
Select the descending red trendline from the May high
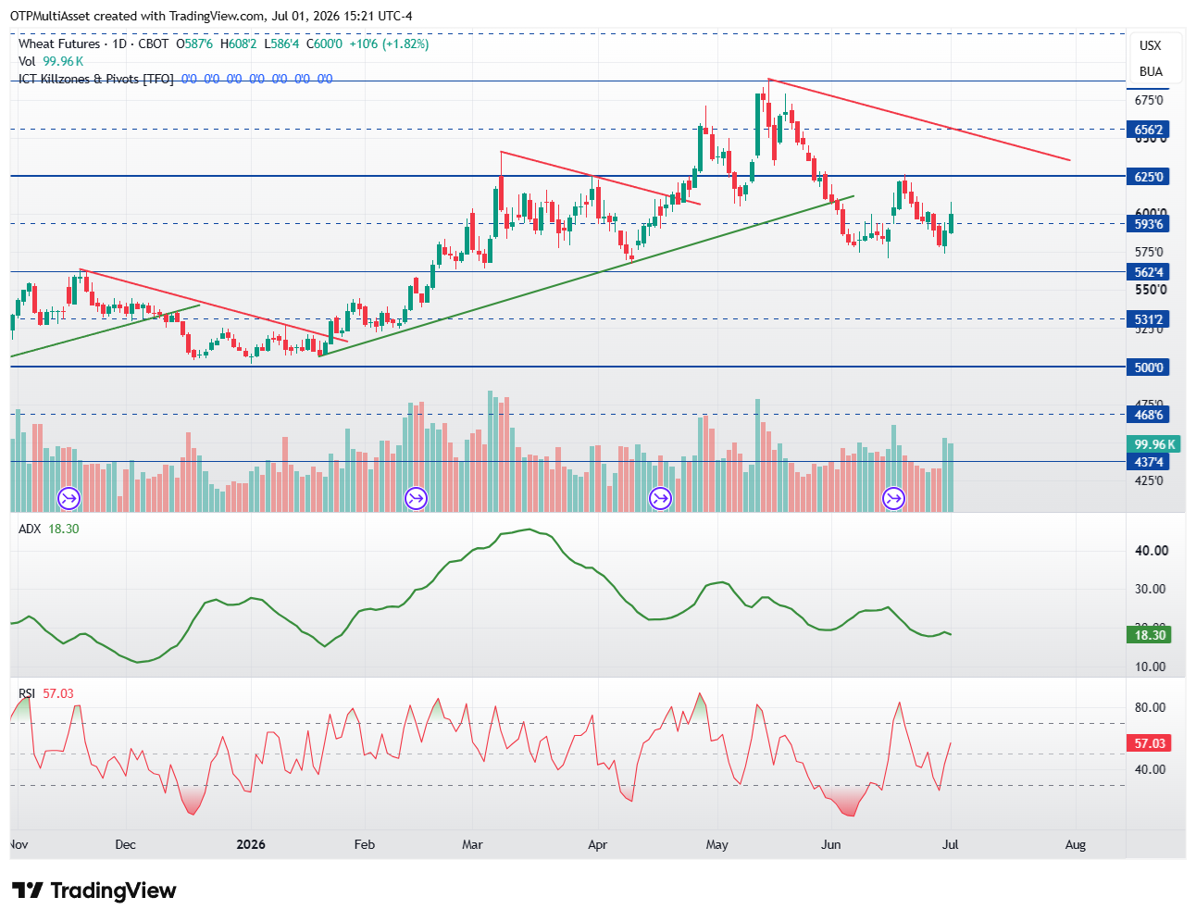pyautogui.click(x=920, y=120)
